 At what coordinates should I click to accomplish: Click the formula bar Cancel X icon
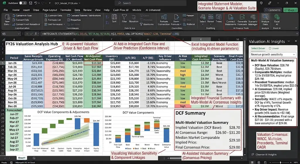(27, 34)
